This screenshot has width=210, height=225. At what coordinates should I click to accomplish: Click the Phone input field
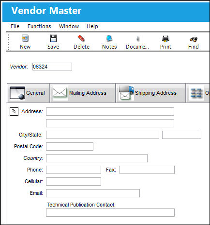click(74, 170)
